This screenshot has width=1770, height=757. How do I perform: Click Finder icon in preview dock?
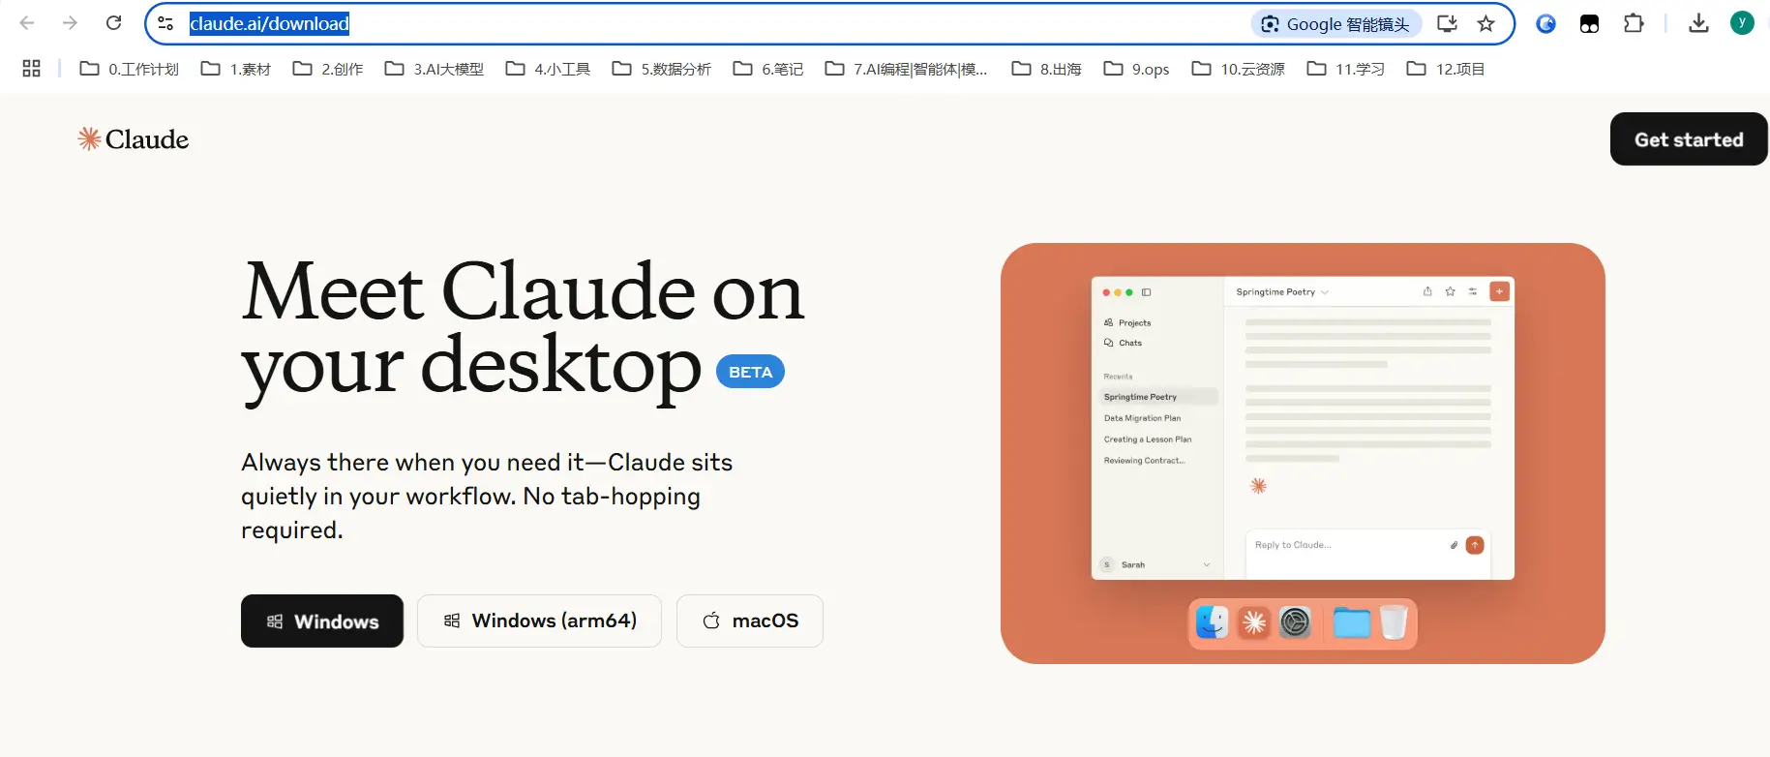(1213, 622)
